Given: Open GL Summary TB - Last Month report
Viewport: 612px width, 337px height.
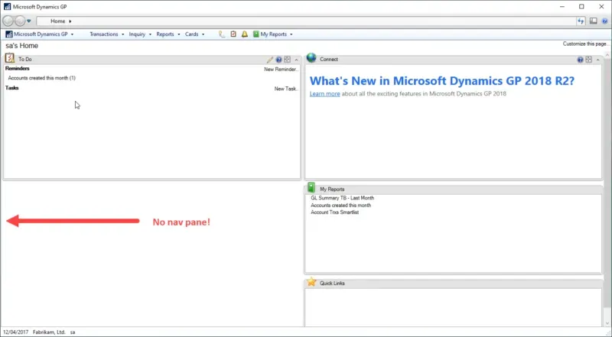Looking at the screenshot, I should 342,198.
